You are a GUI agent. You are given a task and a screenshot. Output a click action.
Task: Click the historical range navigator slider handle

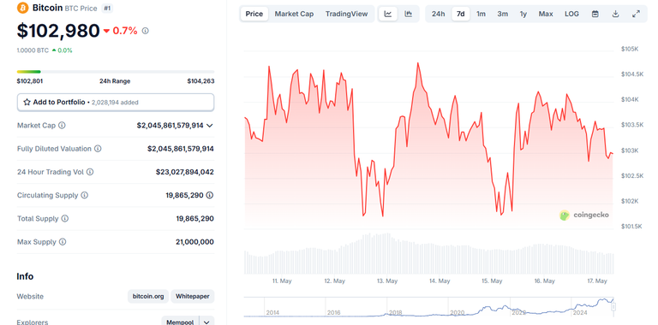(613, 307)
